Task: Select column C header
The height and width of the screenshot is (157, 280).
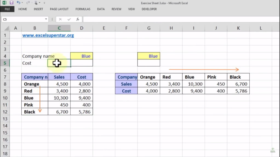Action: (59, 28)
